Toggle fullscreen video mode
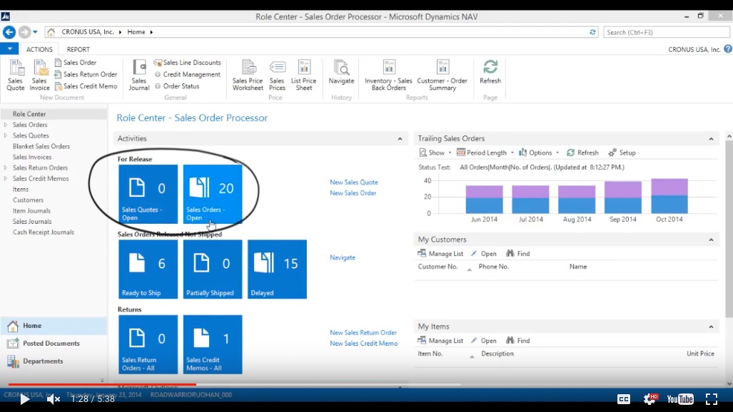 [x=712, y=399]
